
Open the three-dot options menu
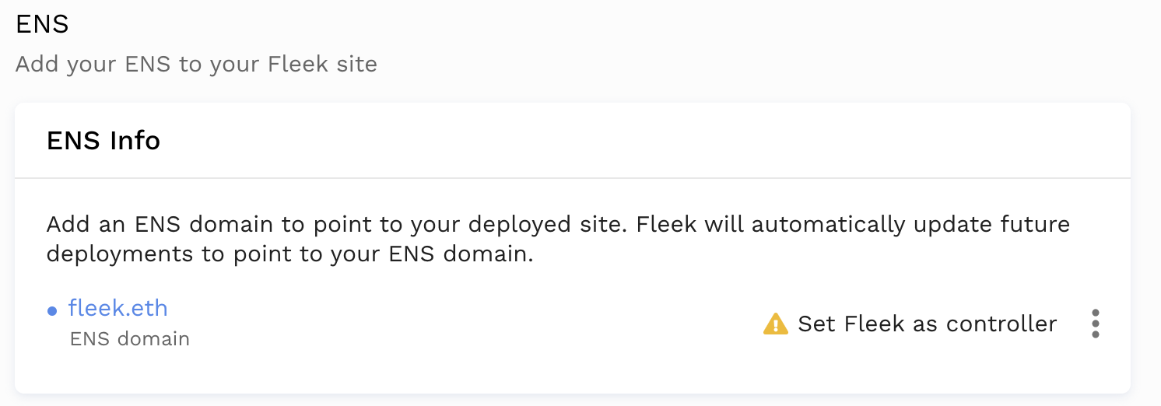[x=1095, y=324]
